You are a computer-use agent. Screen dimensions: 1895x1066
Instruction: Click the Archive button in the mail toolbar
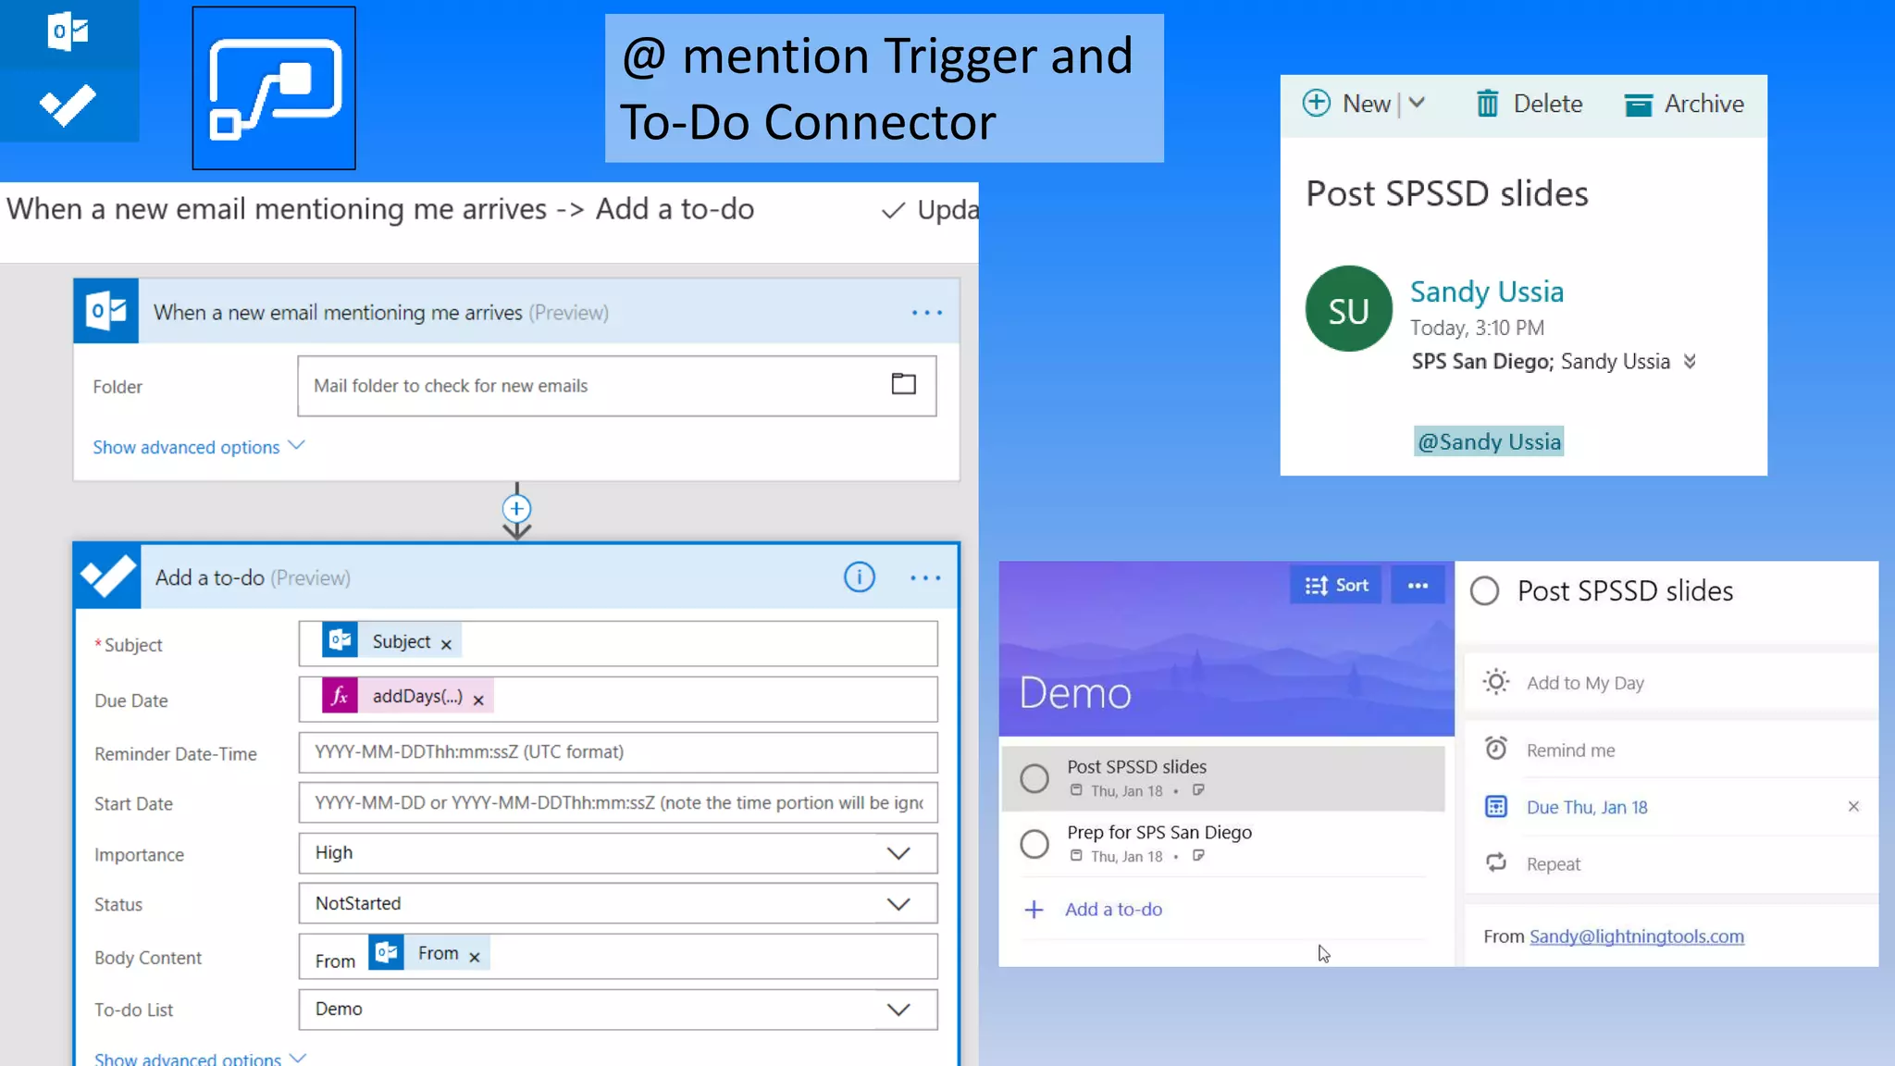[1684, 105]
